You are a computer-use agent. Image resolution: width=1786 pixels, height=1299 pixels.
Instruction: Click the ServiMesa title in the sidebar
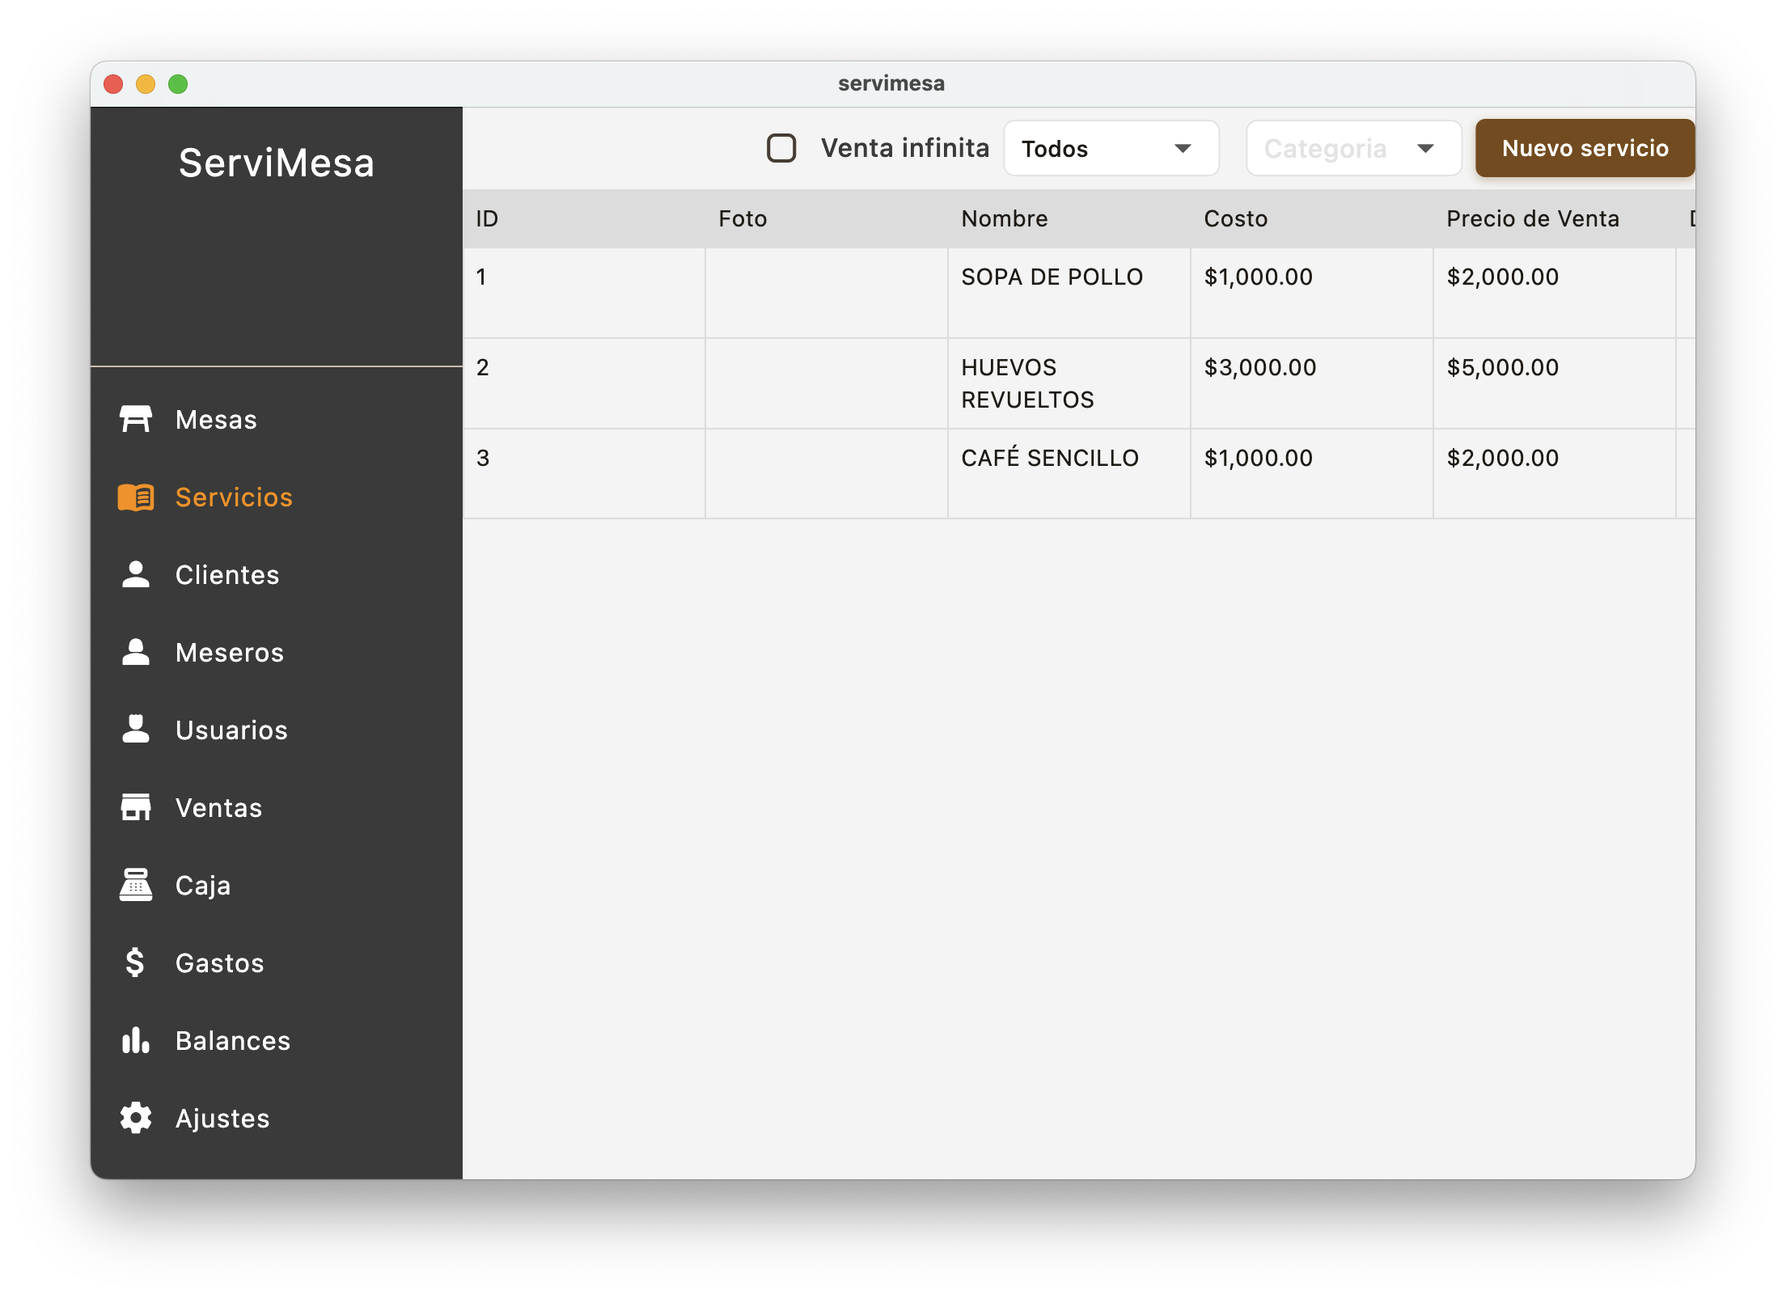[277, 163]
